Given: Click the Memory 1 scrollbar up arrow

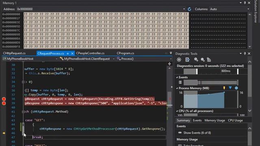Looking at the screenshot, I should pos(250,15).
